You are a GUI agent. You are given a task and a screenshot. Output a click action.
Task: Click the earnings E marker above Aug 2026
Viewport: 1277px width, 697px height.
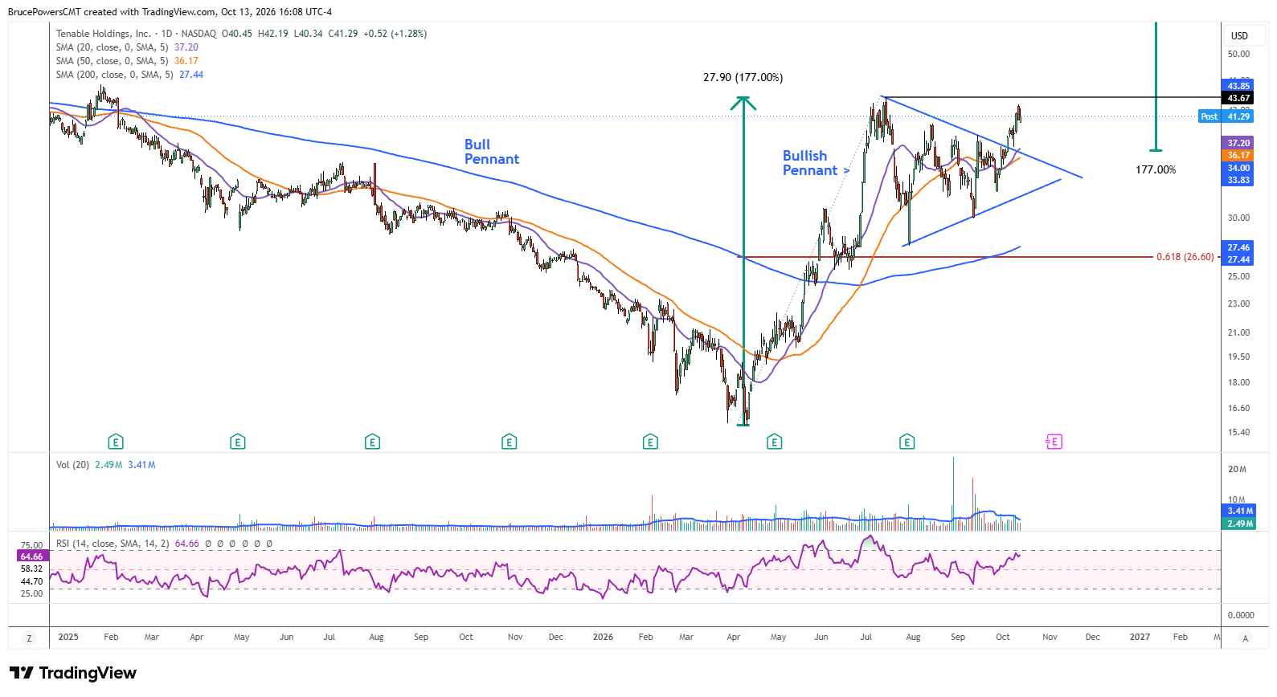click(907, 442)
